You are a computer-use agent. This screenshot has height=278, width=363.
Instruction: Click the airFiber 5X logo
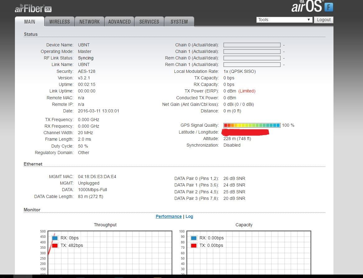pyautogui.click(x=33, y=8)
